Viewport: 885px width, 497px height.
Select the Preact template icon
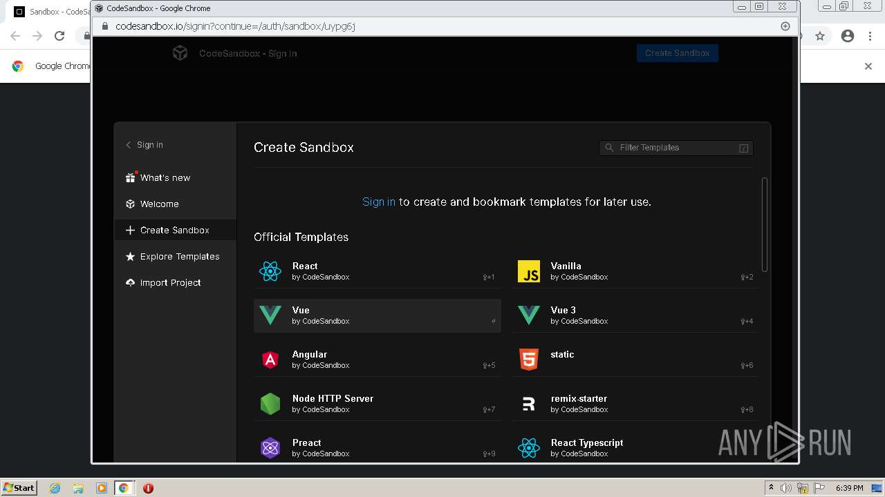pyautogui.click(x=270, y=448)
